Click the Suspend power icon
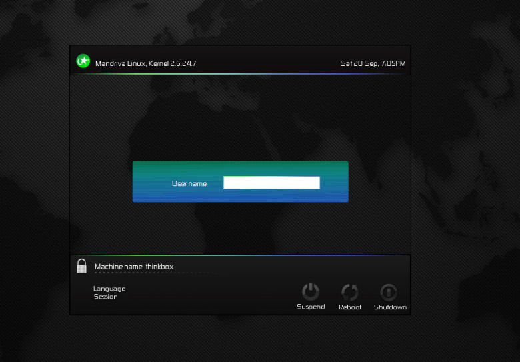The width and height of the screenshot is (520, 362). (x=311, y=291)
